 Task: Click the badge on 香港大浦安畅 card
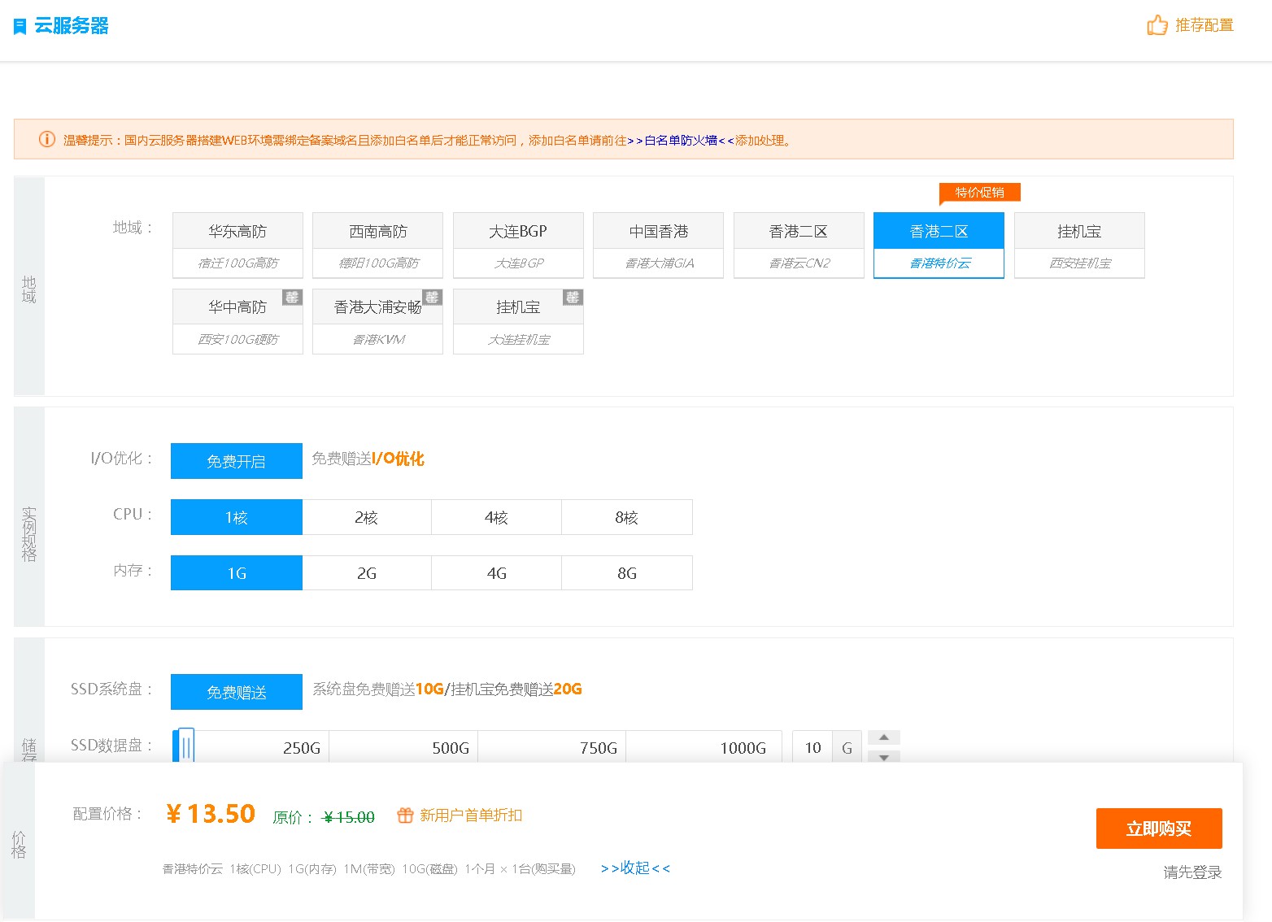tap(433, 297)
